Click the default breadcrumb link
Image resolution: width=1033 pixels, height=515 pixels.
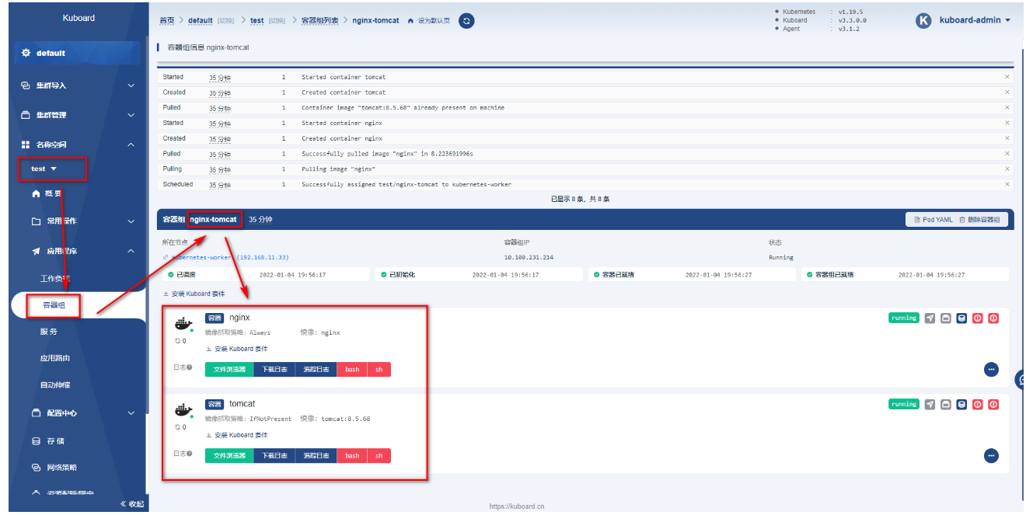(201, 20)
